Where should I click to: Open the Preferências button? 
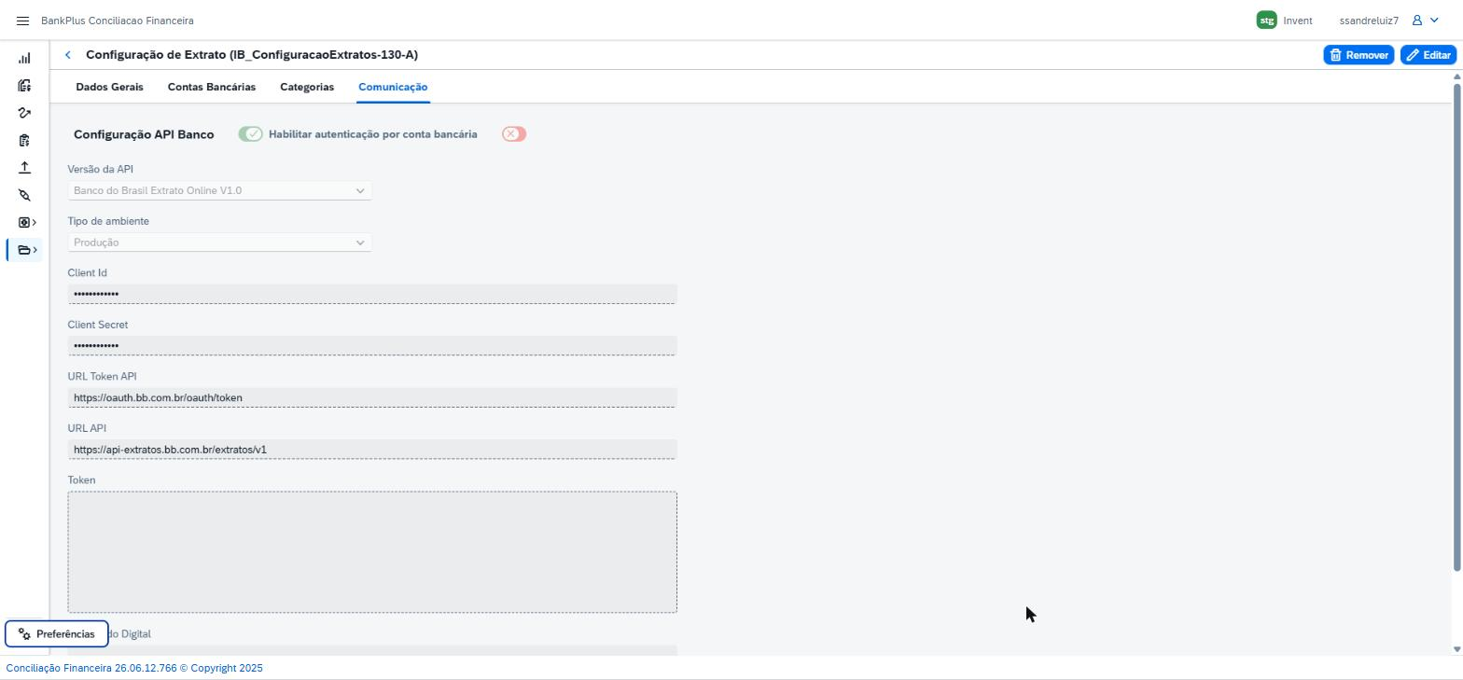[x=57, y=634]
